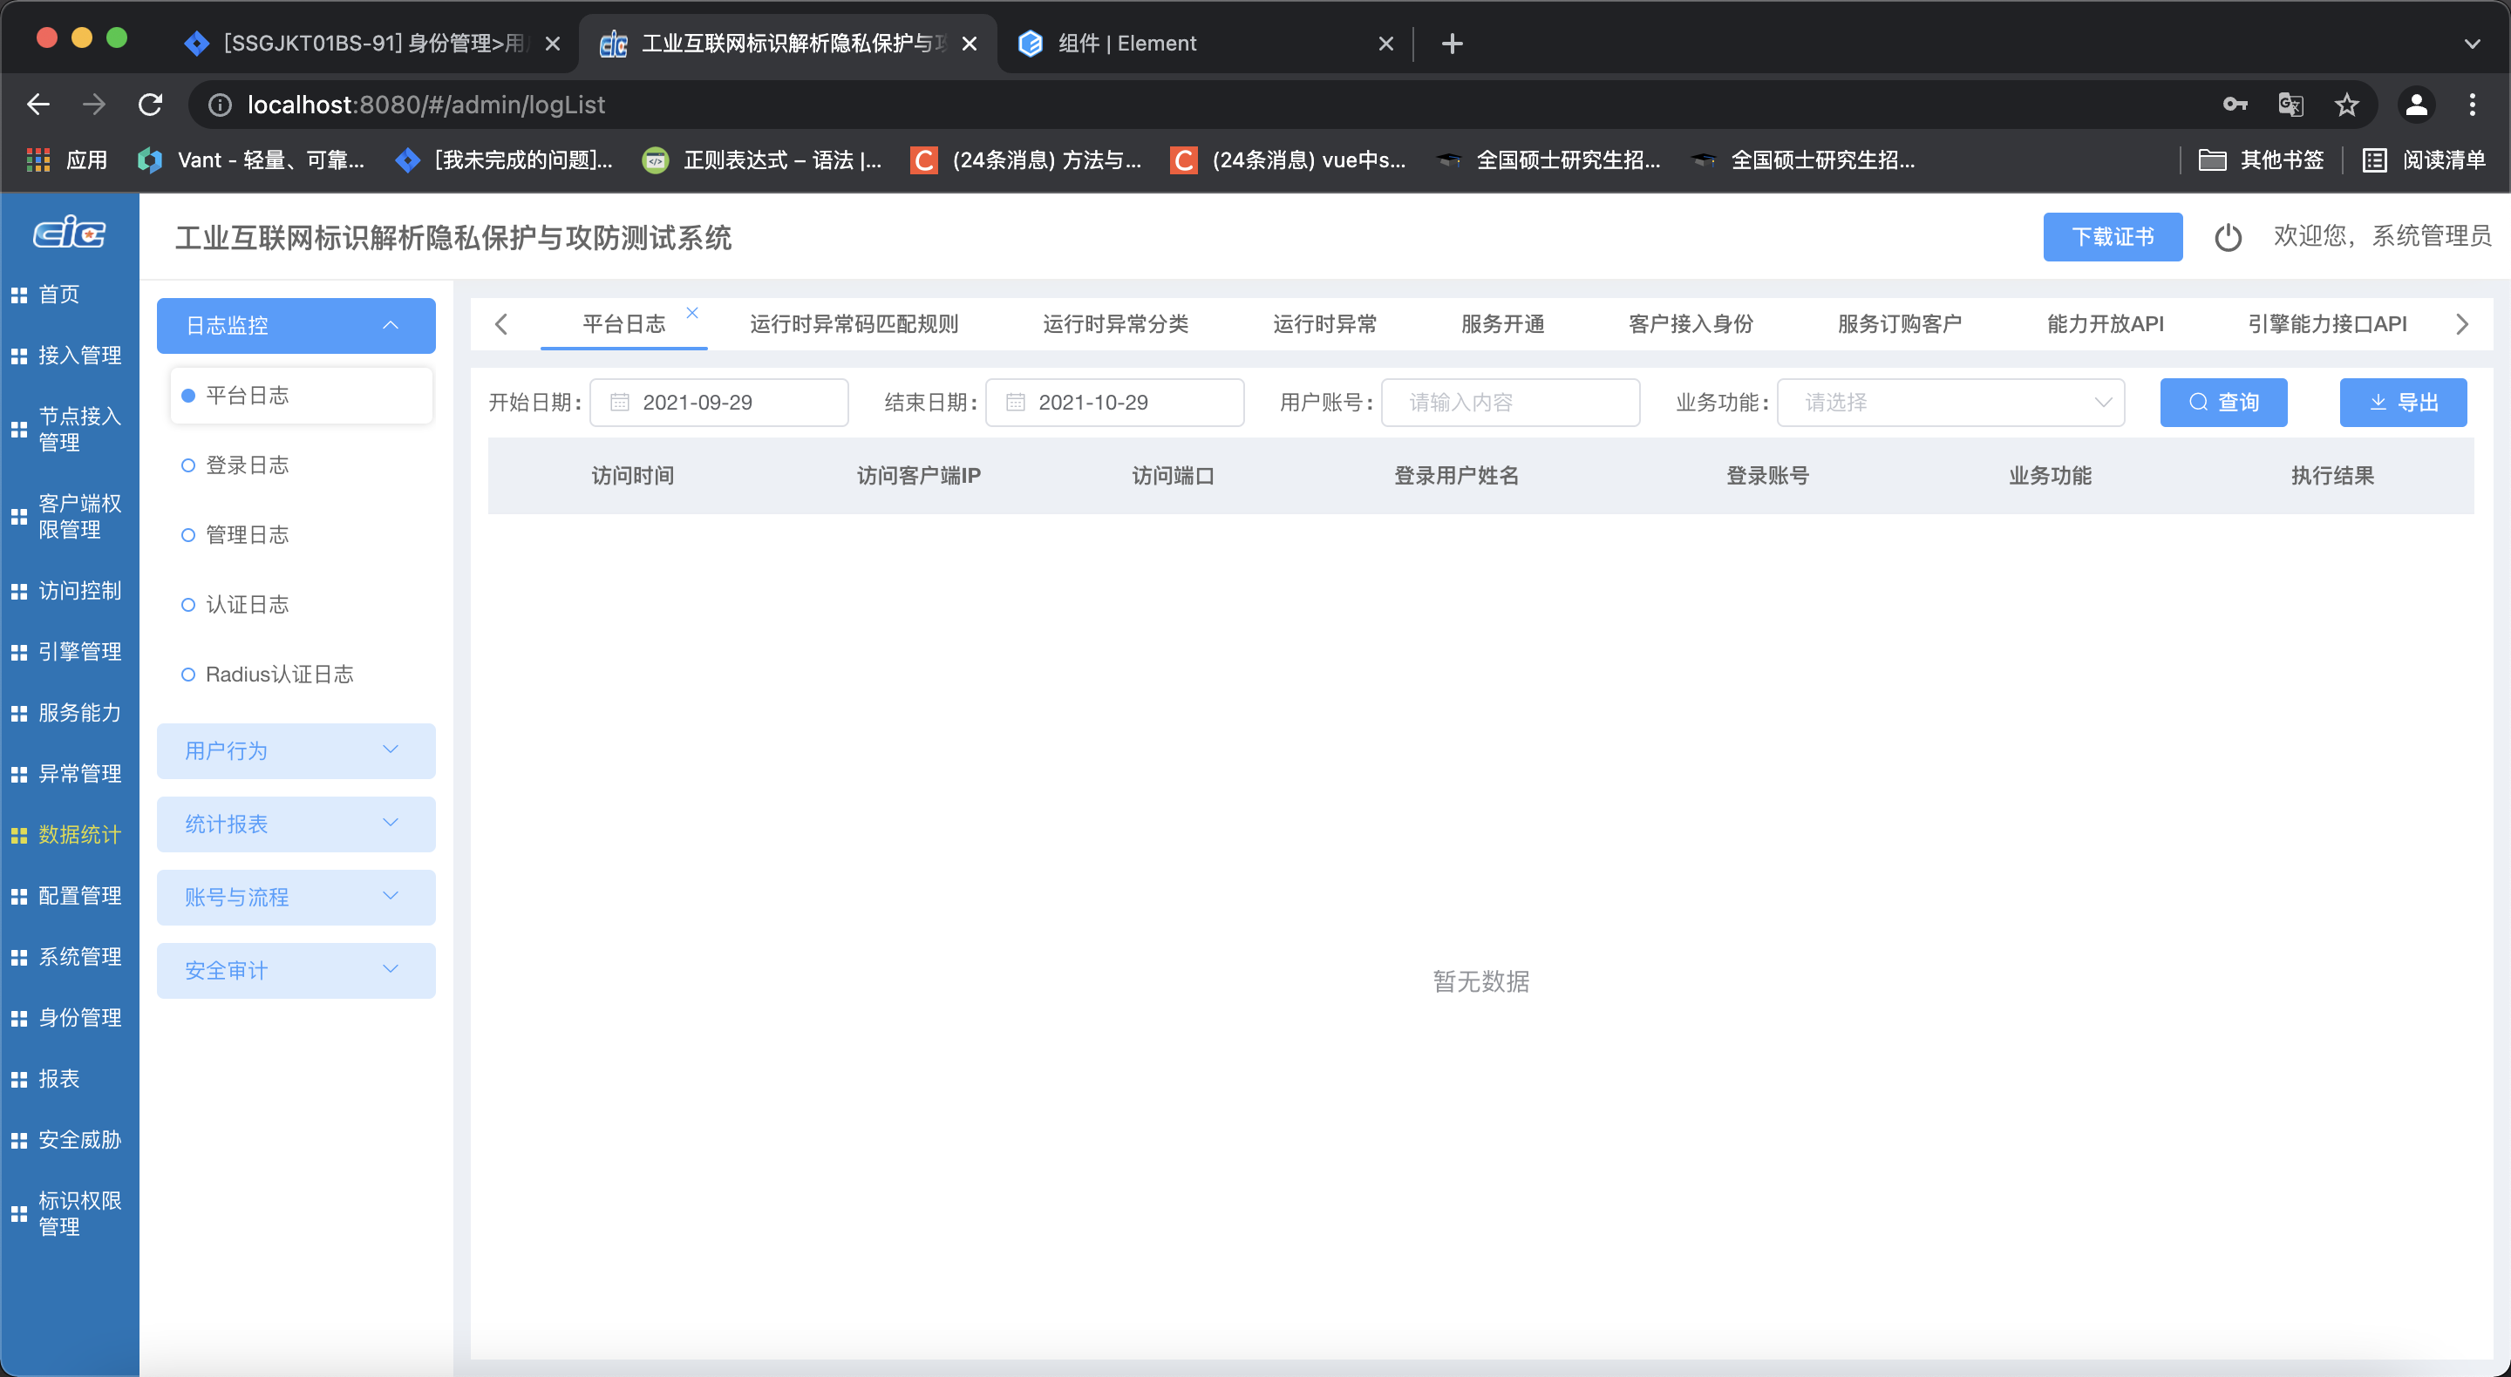Switch to 客户接入身份 tab
This screenshot has height=1377, width=2511.
[1691, 324]
